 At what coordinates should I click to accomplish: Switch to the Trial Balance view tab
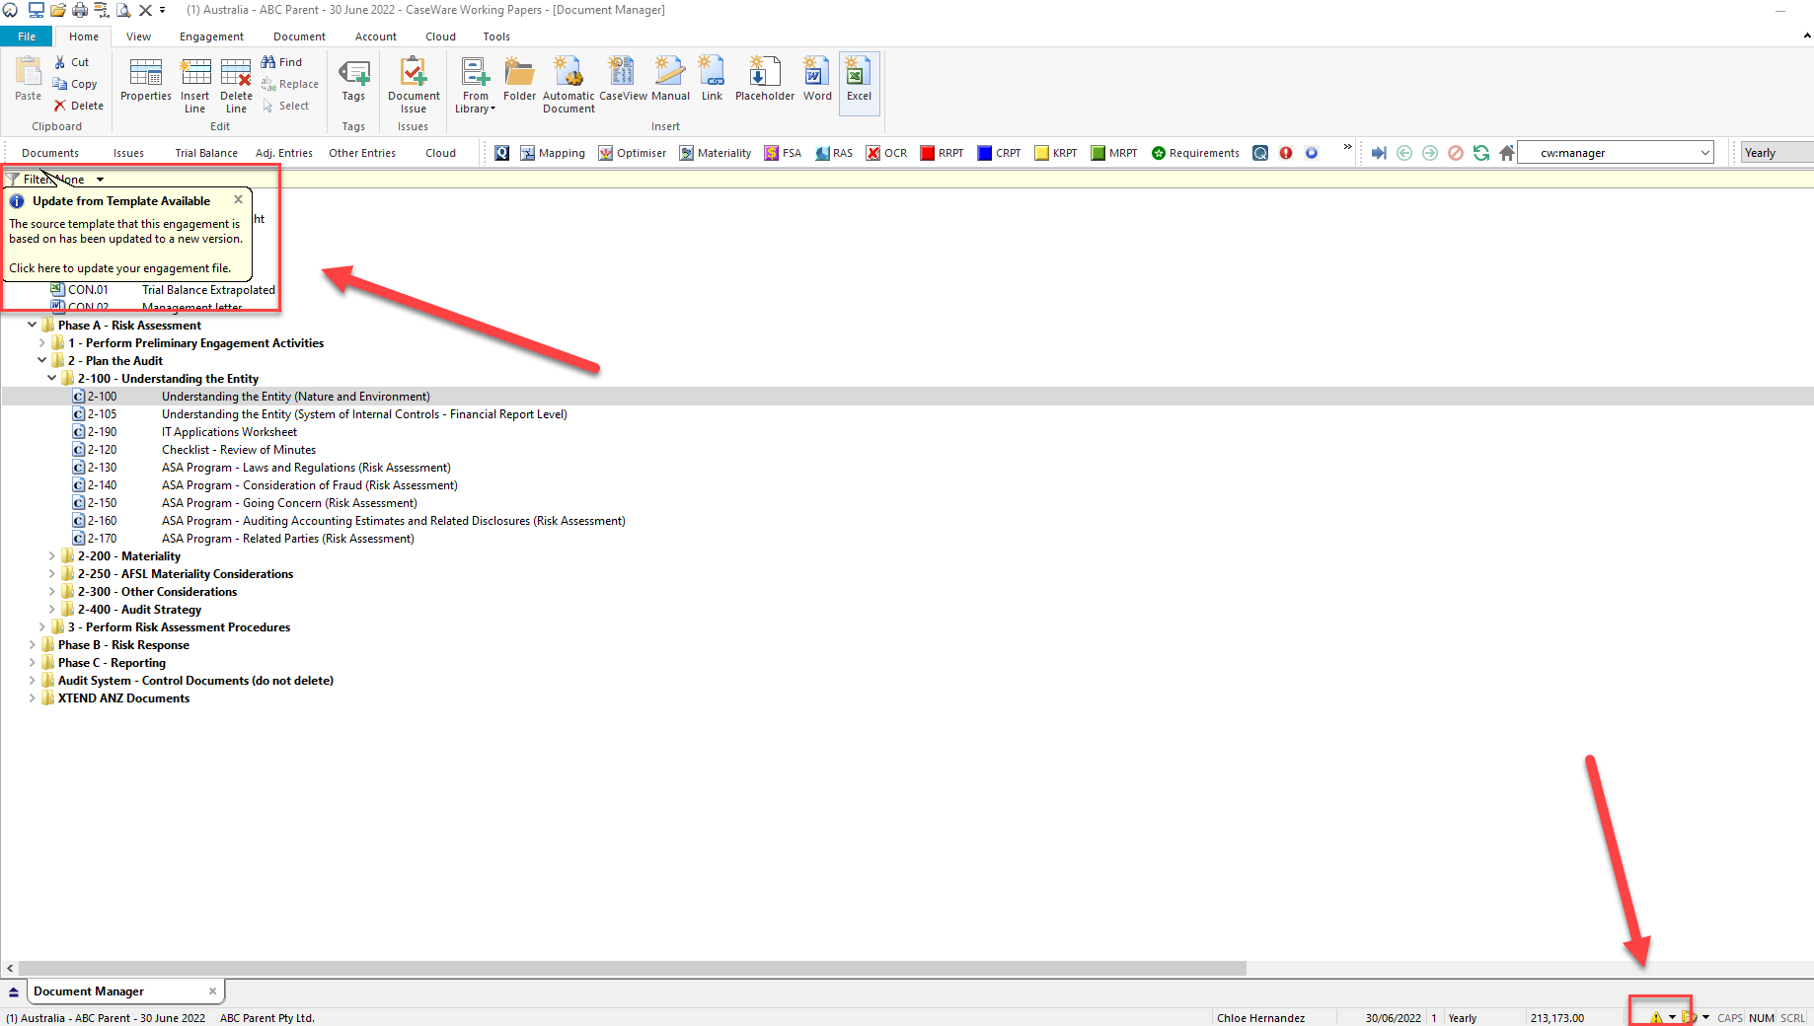[x=206, y=153]
